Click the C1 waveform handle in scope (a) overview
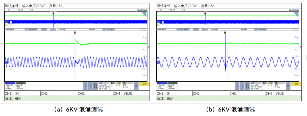 pos(6,22)
